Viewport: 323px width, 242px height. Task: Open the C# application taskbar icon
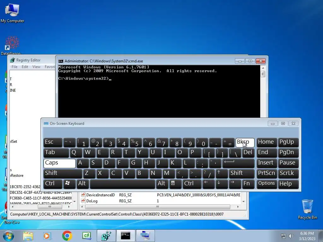tap(87, 236)
